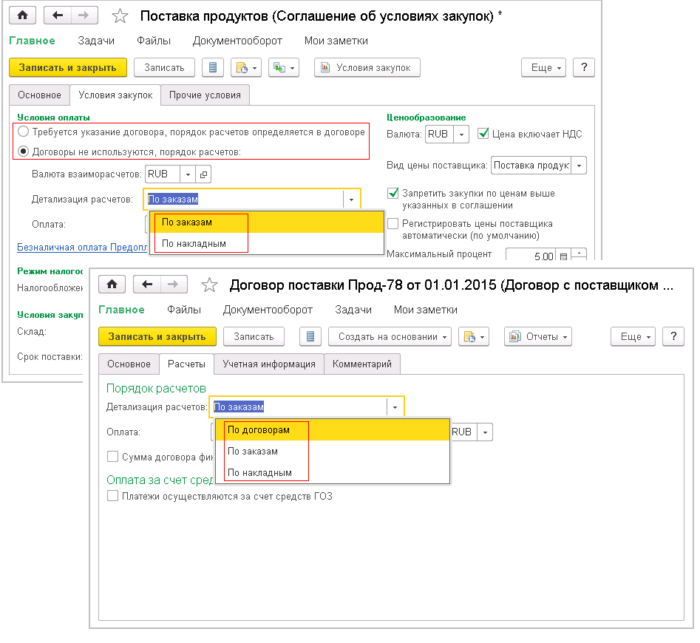Click the open-form icon beside Валюта взаиморасчетов
Viewport: 700px width, 643px height.
coord(204,174)
